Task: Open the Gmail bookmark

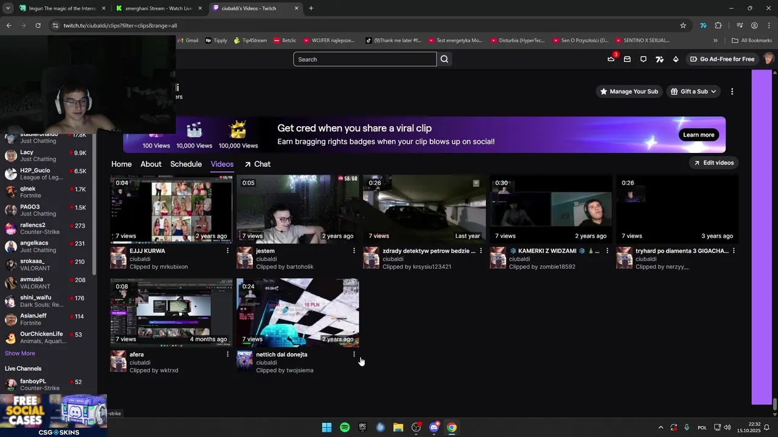Action: [x=187, y=41]
